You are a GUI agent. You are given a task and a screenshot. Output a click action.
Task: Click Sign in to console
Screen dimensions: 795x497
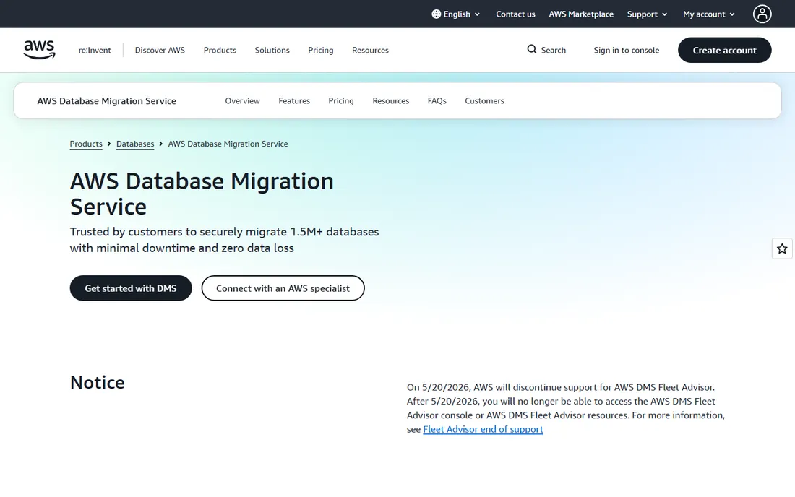pos(626,50)
